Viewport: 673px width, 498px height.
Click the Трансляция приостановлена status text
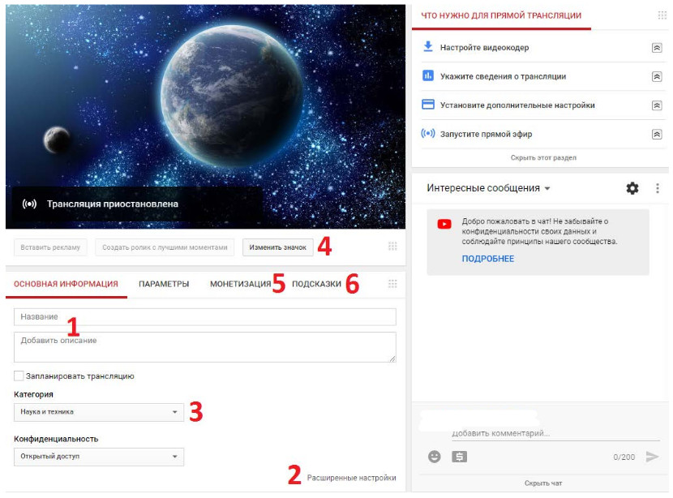pos(113,204)
